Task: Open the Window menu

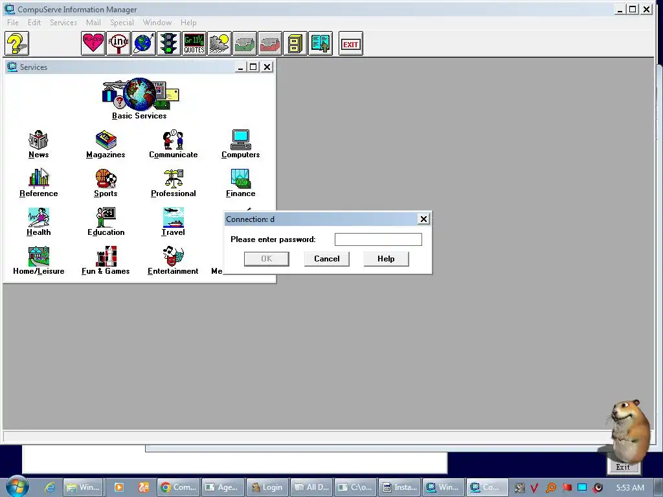Action: 157,23
